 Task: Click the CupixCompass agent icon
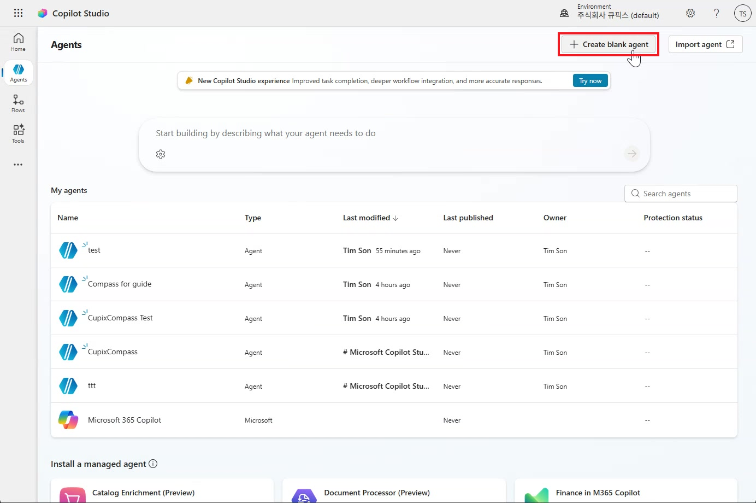coord(68,352)
